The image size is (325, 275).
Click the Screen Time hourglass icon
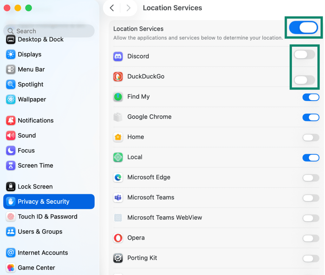(10, 165)
